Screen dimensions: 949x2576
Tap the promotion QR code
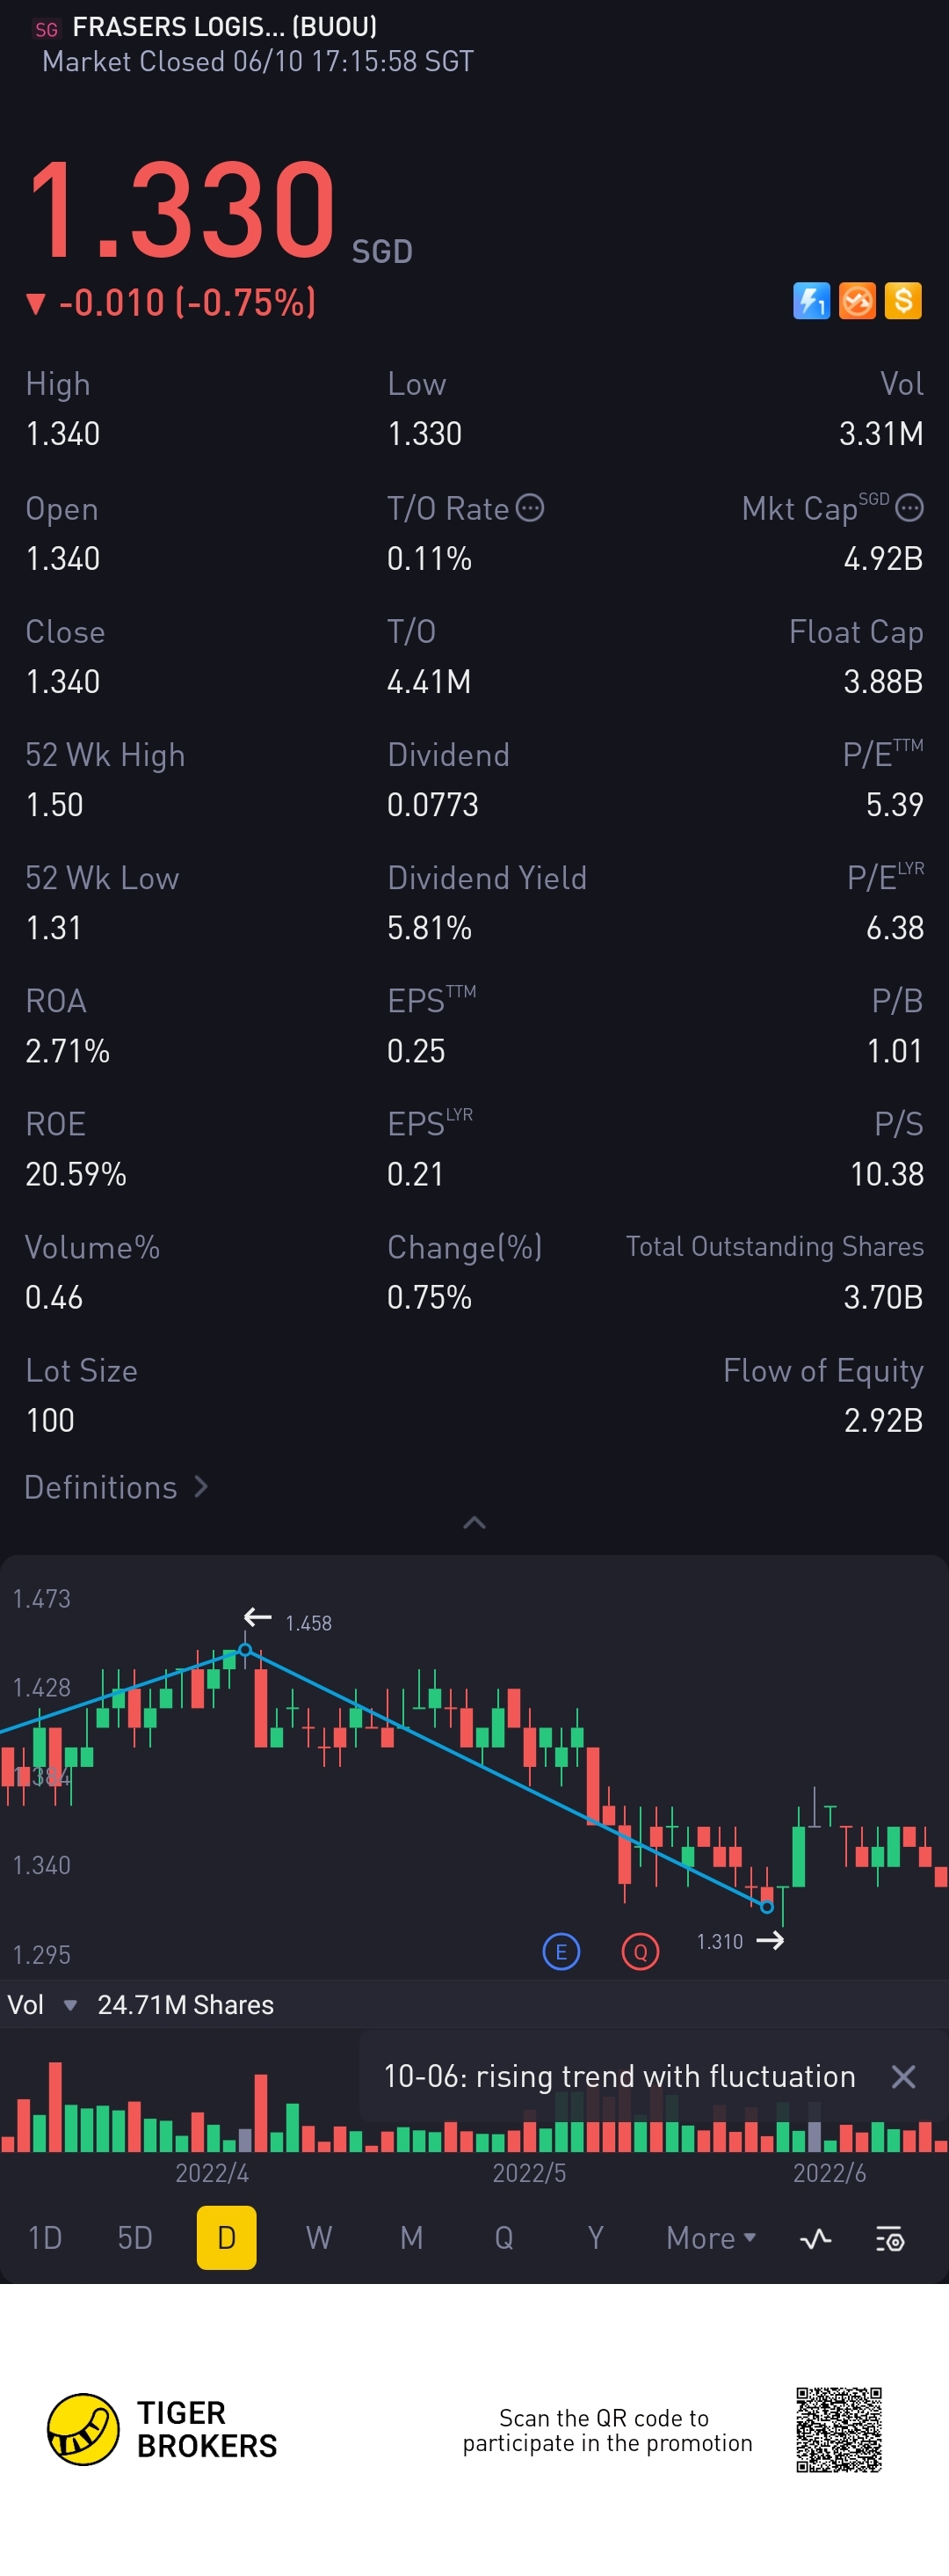click(x=838, y=2429)
